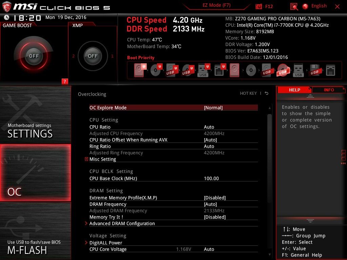Edit the CPU Ratio Auto value
This screenshot has width=347, height=260.
coord(209,127)
